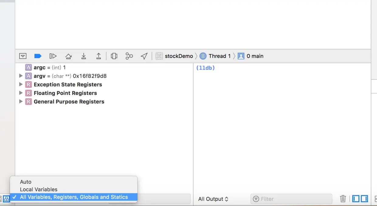Screen dimensions: 377x206
Task: Hide the debug area with toggle button
Action: (x=23, y=56)
